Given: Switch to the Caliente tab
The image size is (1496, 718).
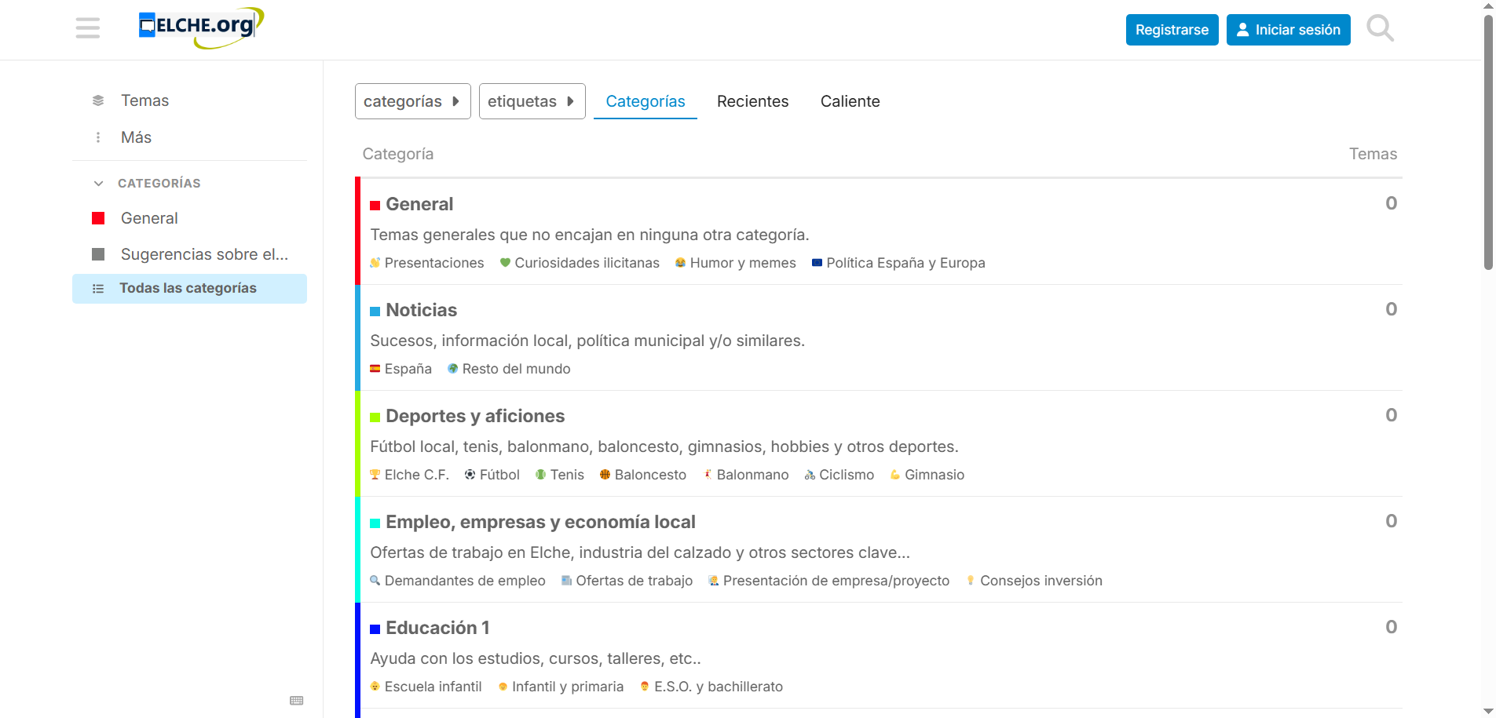Looking at the screenshot, I should 850,101.
